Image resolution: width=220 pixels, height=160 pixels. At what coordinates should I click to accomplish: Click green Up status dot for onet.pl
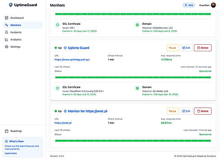coord(56,111)
